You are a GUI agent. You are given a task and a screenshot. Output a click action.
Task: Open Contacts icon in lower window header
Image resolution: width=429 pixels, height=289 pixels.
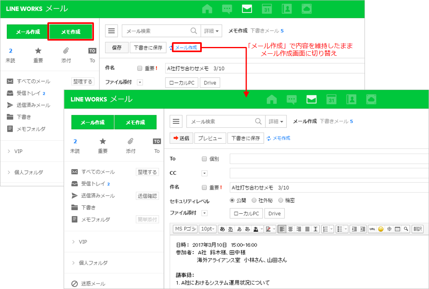[351, 99]
